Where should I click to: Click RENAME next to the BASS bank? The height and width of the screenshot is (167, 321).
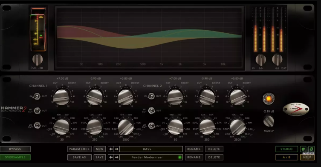coord(194,149)
